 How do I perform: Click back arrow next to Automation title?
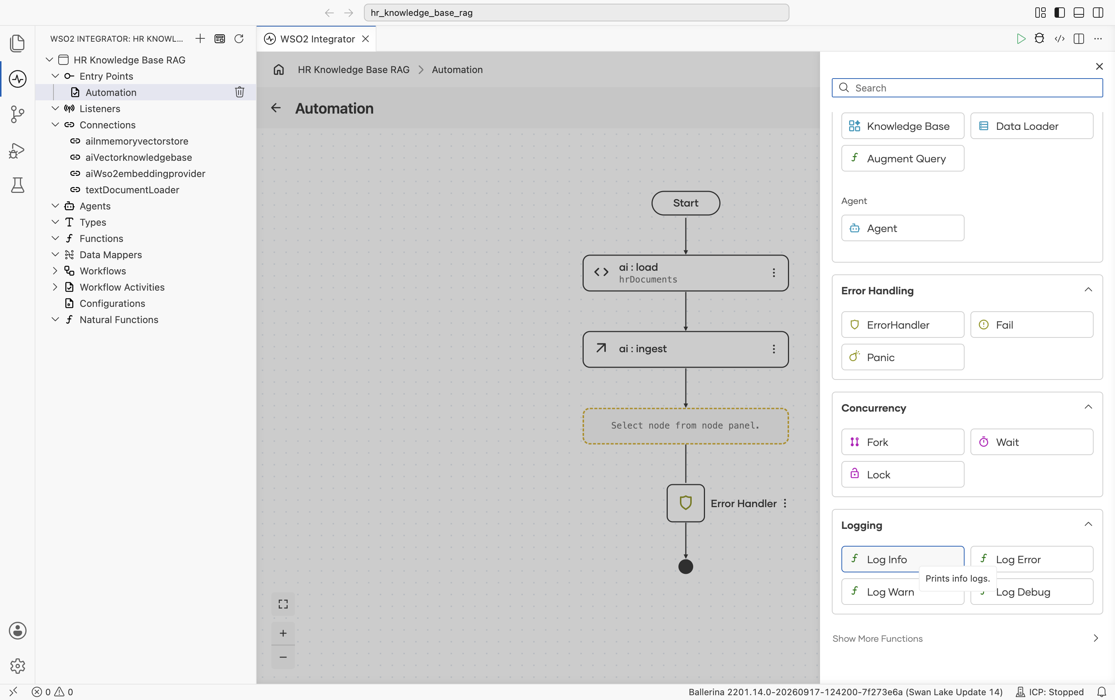point(276,108)
